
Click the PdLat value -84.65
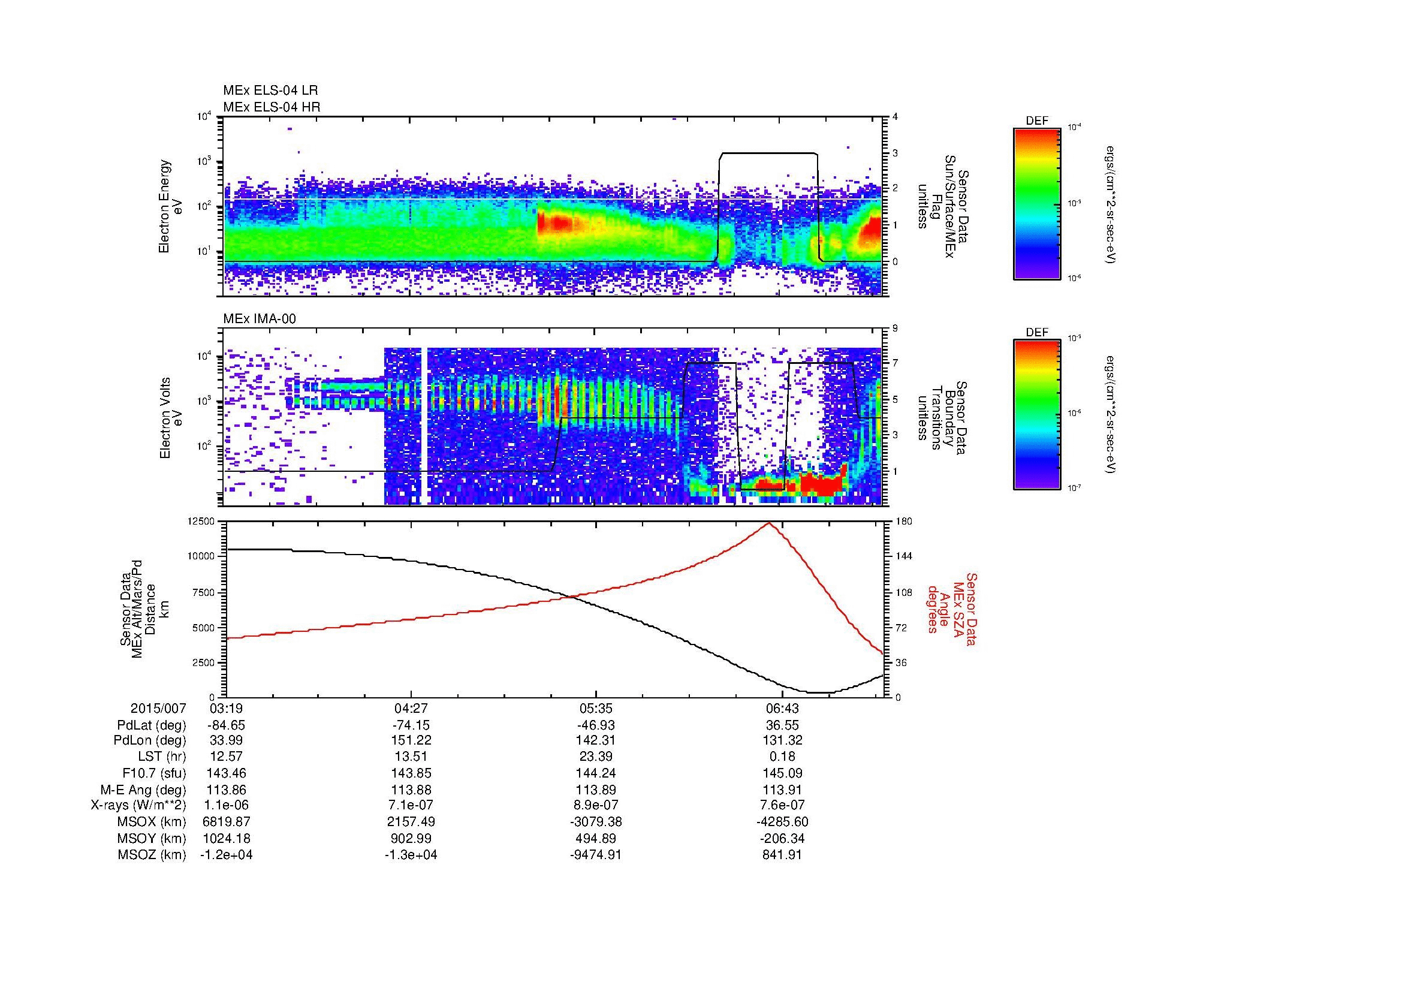coord(226,725)
